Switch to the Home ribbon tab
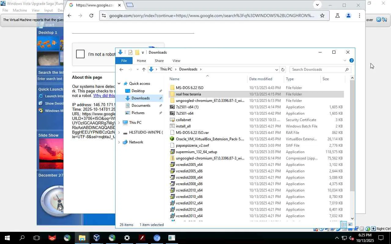 coord(141,61)
